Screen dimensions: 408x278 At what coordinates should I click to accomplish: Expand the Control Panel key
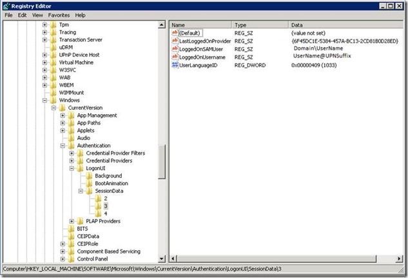[x=63, y=259]
